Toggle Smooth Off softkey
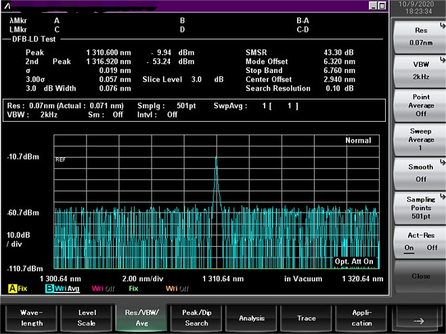446x334 pixels. (420, 172)
